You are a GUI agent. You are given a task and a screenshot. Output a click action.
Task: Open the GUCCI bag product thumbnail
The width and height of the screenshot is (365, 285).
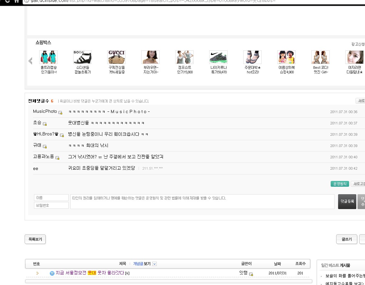[x=116, y=57]
